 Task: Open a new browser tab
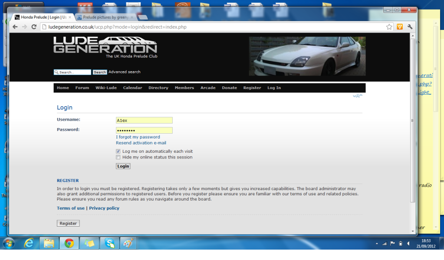pyautogui.click(x=143, y=17)
